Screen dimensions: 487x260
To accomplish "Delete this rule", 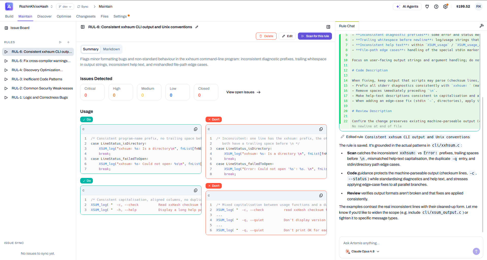I will [266, 36].
